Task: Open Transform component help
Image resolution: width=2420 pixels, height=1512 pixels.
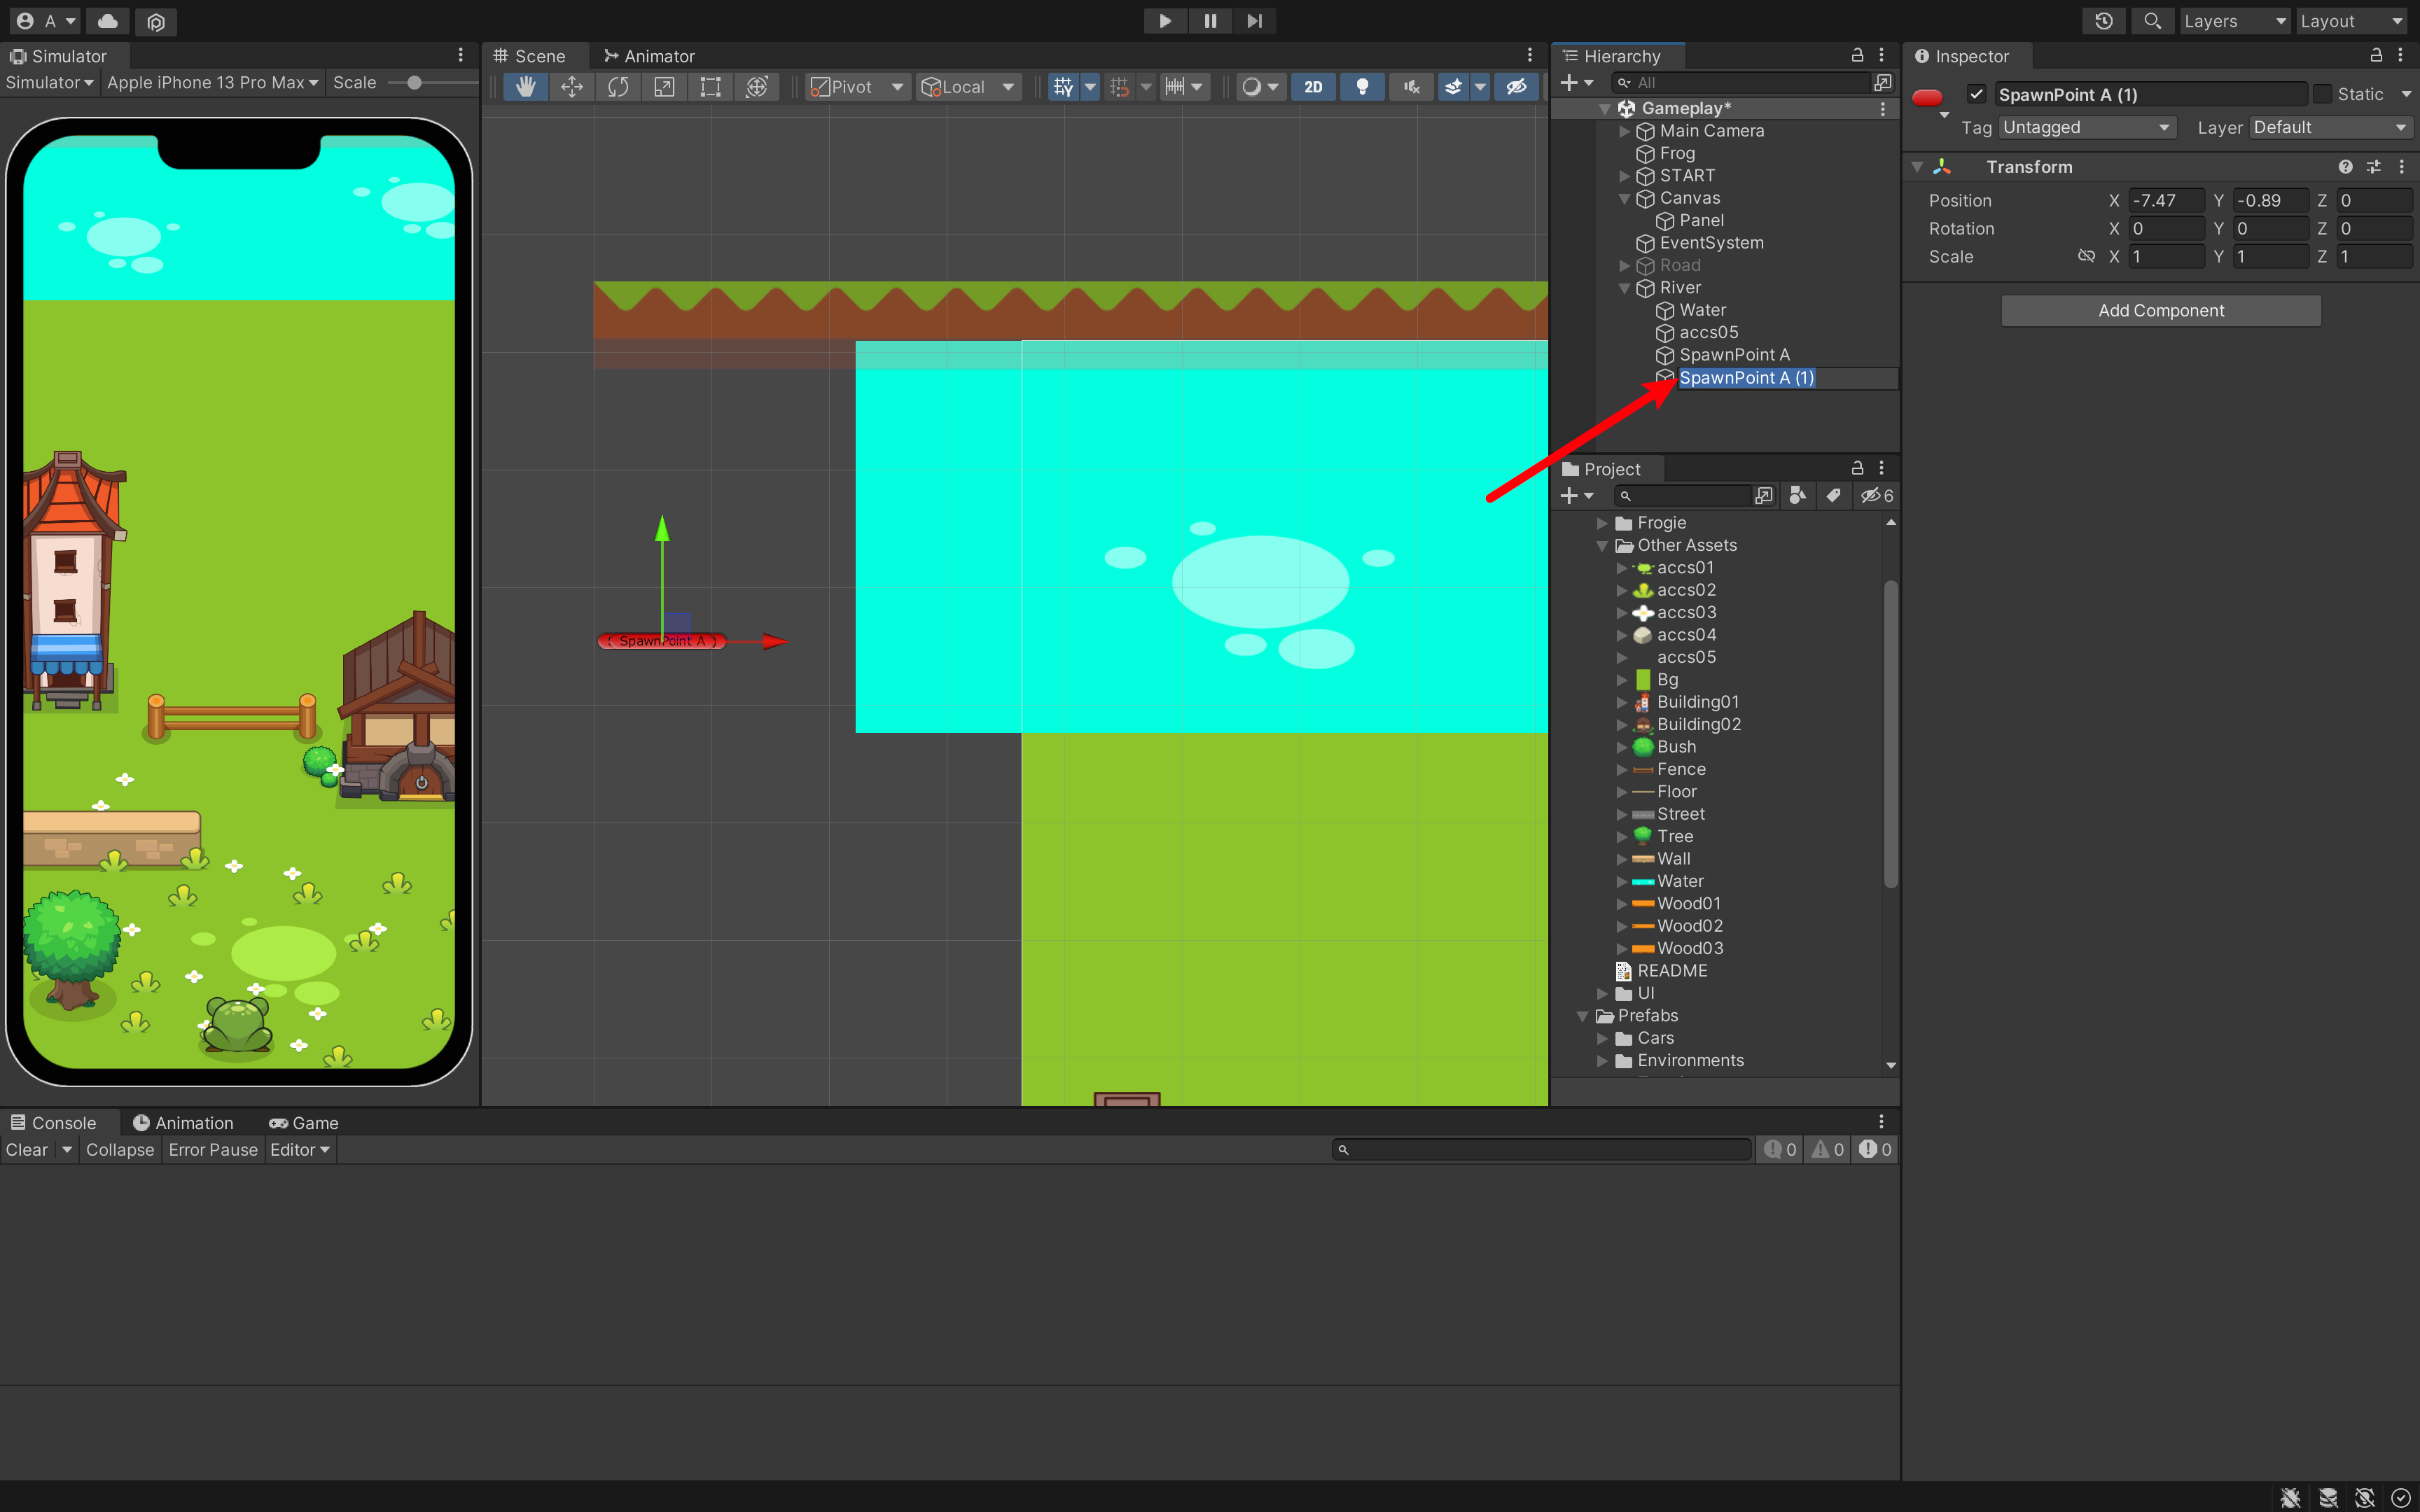Action: [x=2345, y=167]
